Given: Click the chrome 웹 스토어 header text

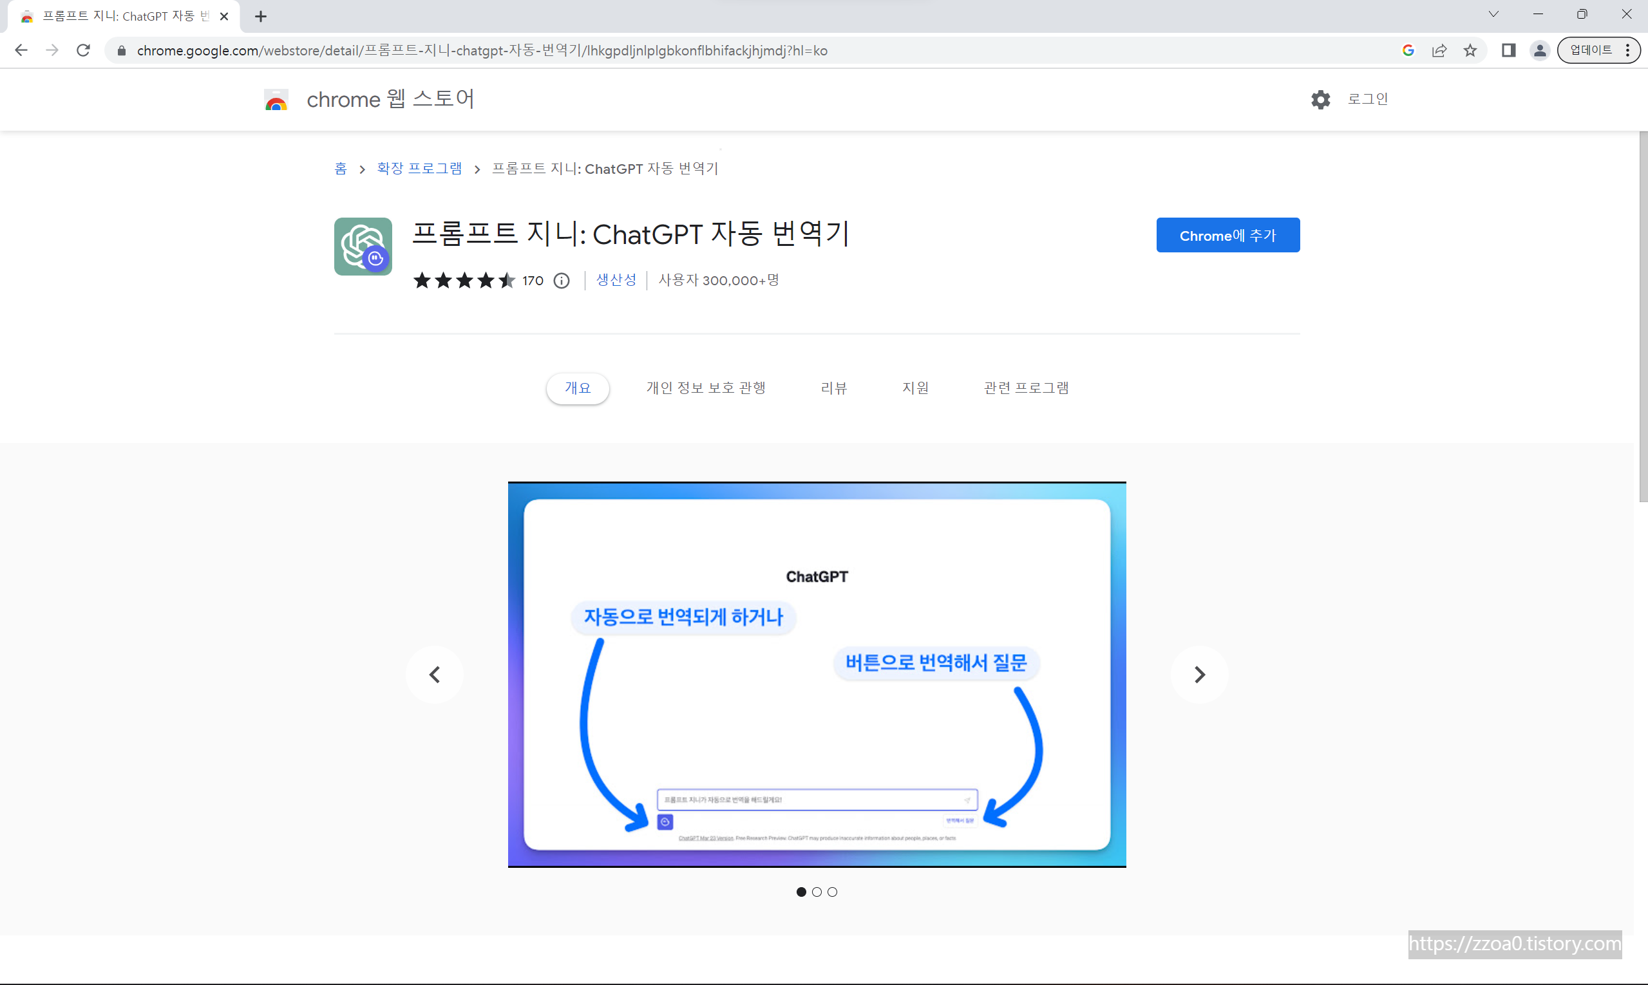Looking at the screenshot, I should (x=390, y=99).
